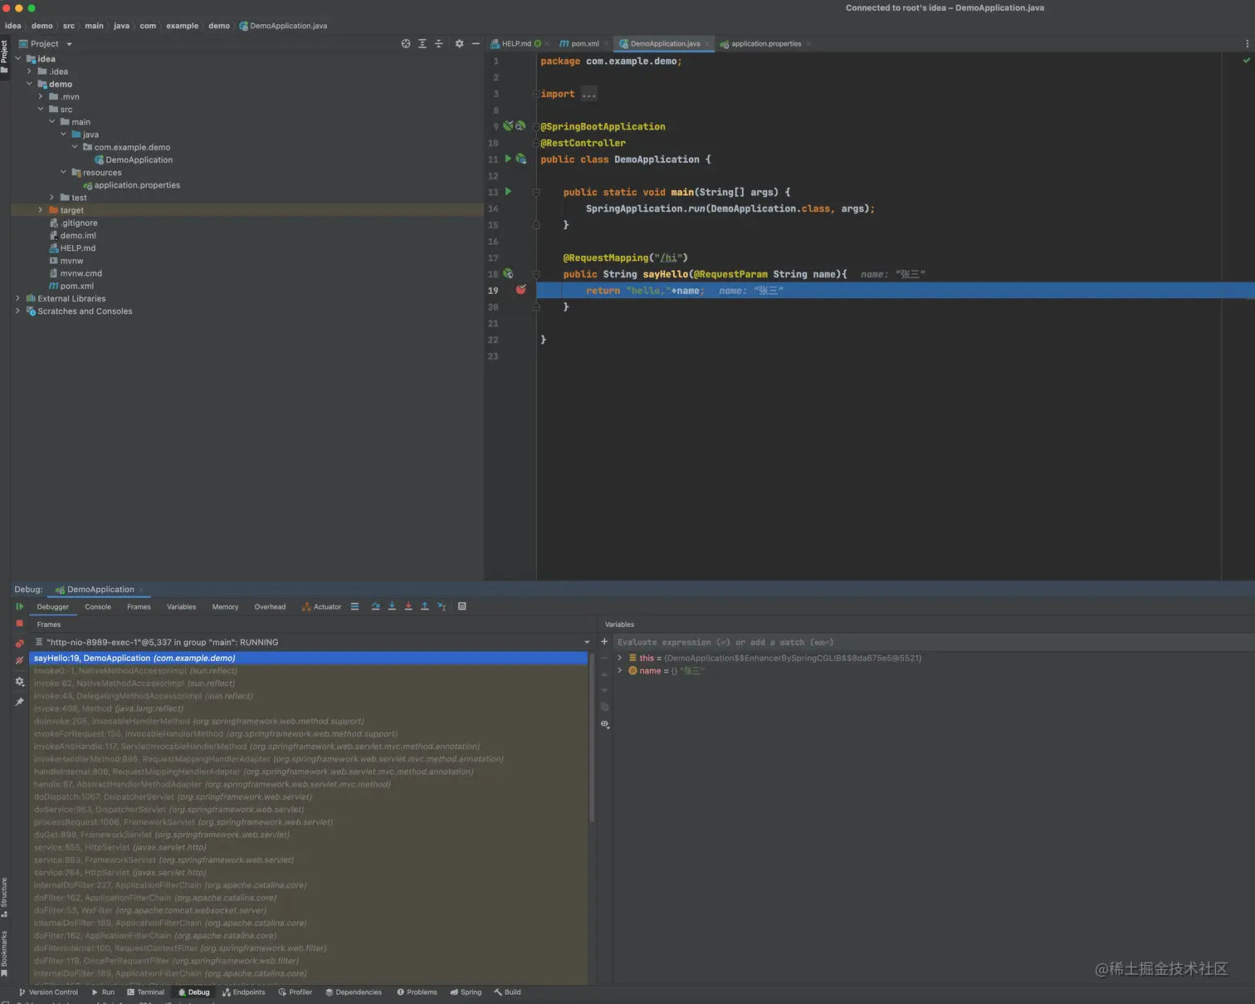The image size is (1255, 1004).
Task: Expand the .idea folder
Action: coord(29,71)
